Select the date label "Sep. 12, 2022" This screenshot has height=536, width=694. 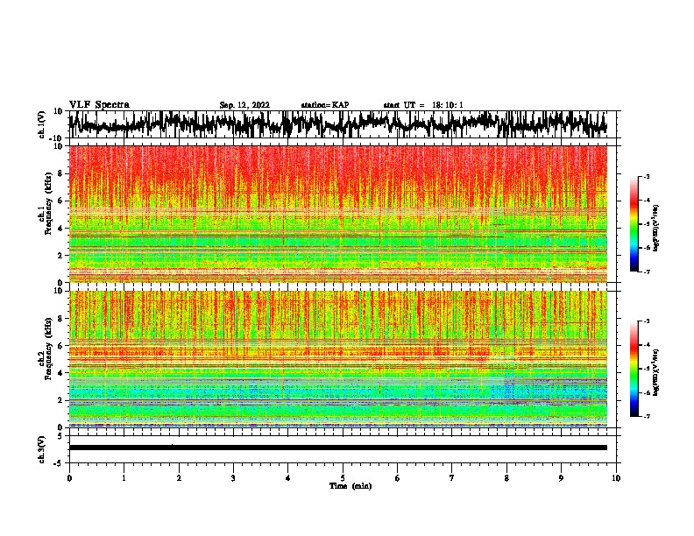pyautogui.click(x=244, y=105)
